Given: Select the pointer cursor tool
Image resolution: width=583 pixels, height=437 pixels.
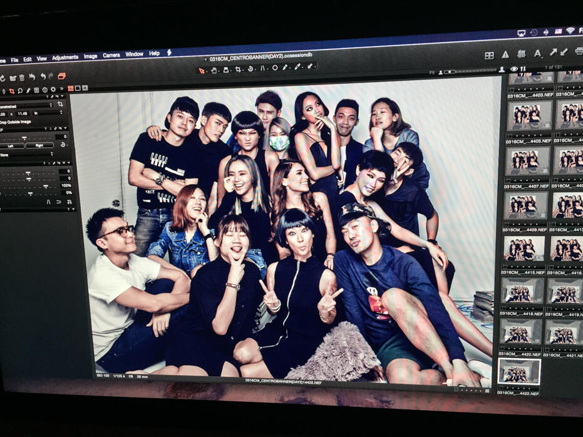Looking at the screenshot, I should click(201, 71).
